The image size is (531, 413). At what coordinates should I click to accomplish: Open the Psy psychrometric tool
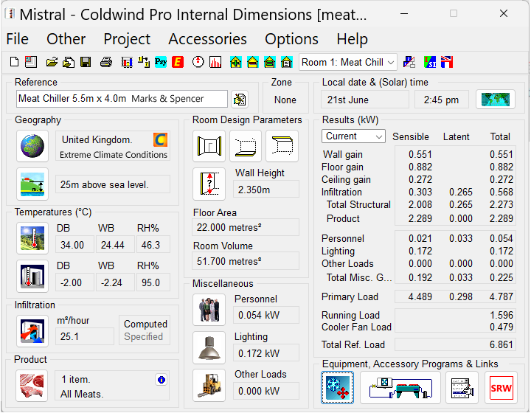click(x=161, y=62)
